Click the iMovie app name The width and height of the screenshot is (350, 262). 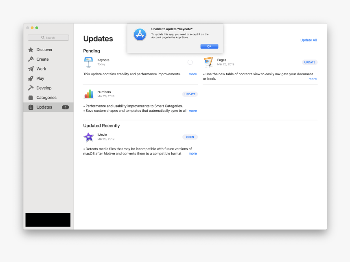pos(102,135)
